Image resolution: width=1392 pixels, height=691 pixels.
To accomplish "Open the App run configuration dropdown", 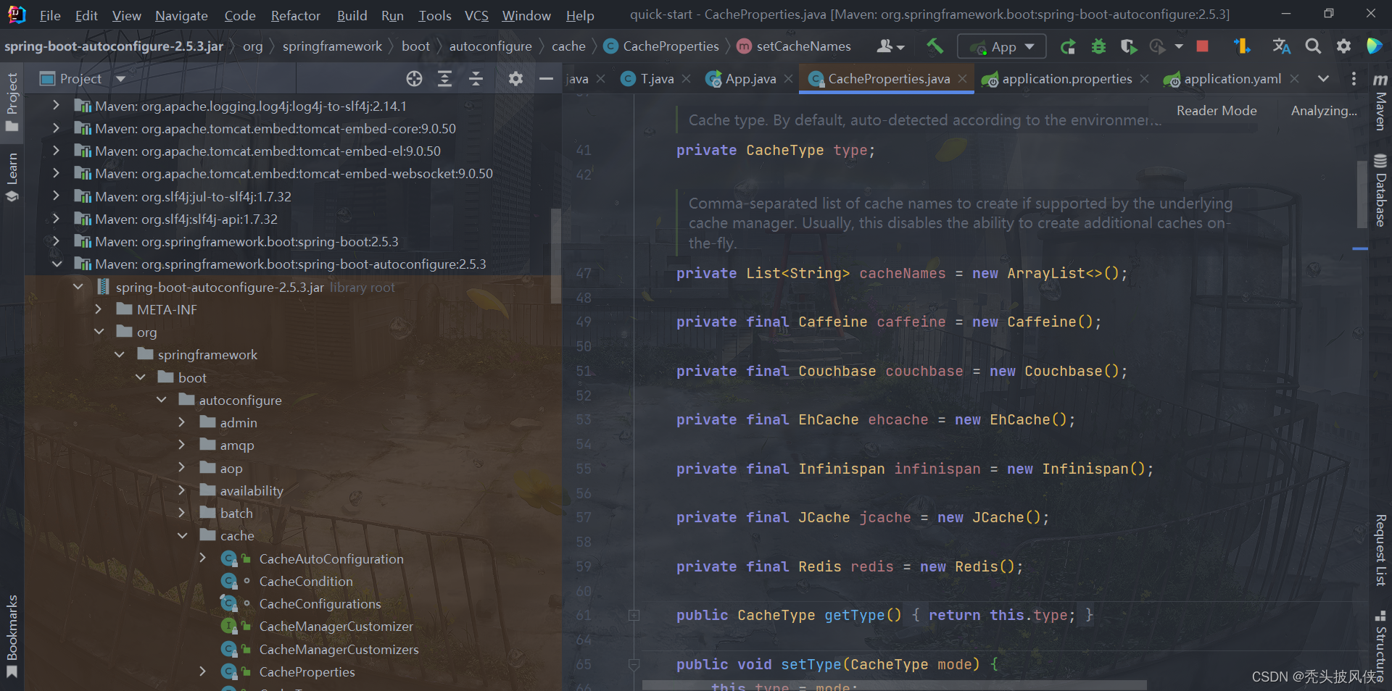I will click(1002, 46).
